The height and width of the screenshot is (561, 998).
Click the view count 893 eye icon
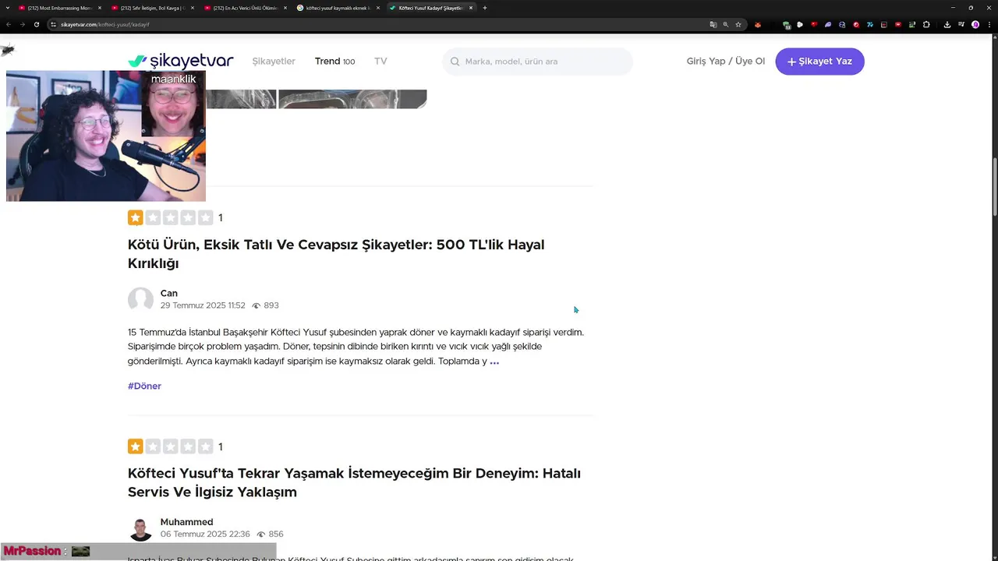click(x=256, y=306)
